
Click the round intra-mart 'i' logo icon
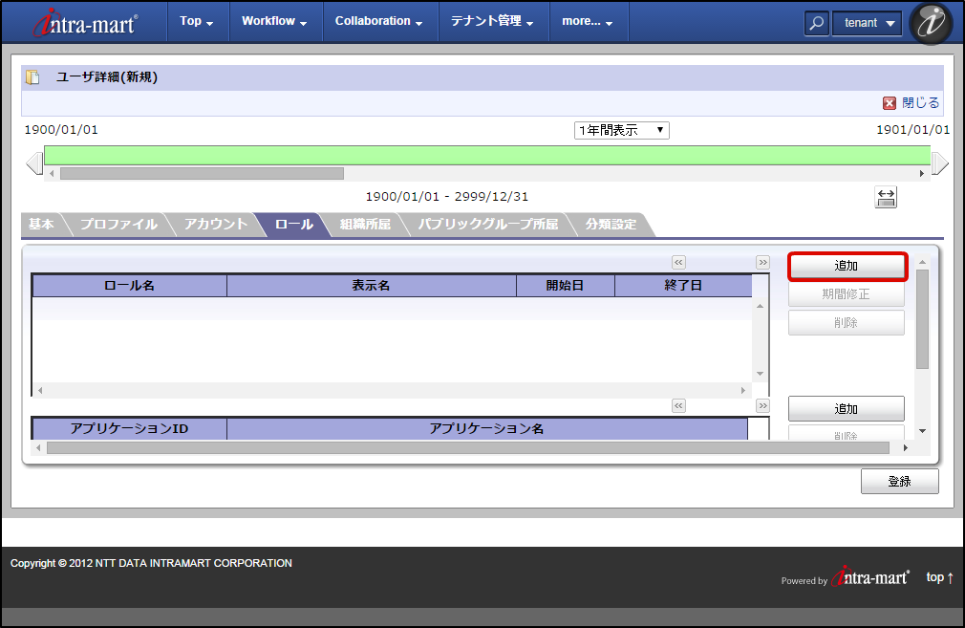(x=931, y=24)
